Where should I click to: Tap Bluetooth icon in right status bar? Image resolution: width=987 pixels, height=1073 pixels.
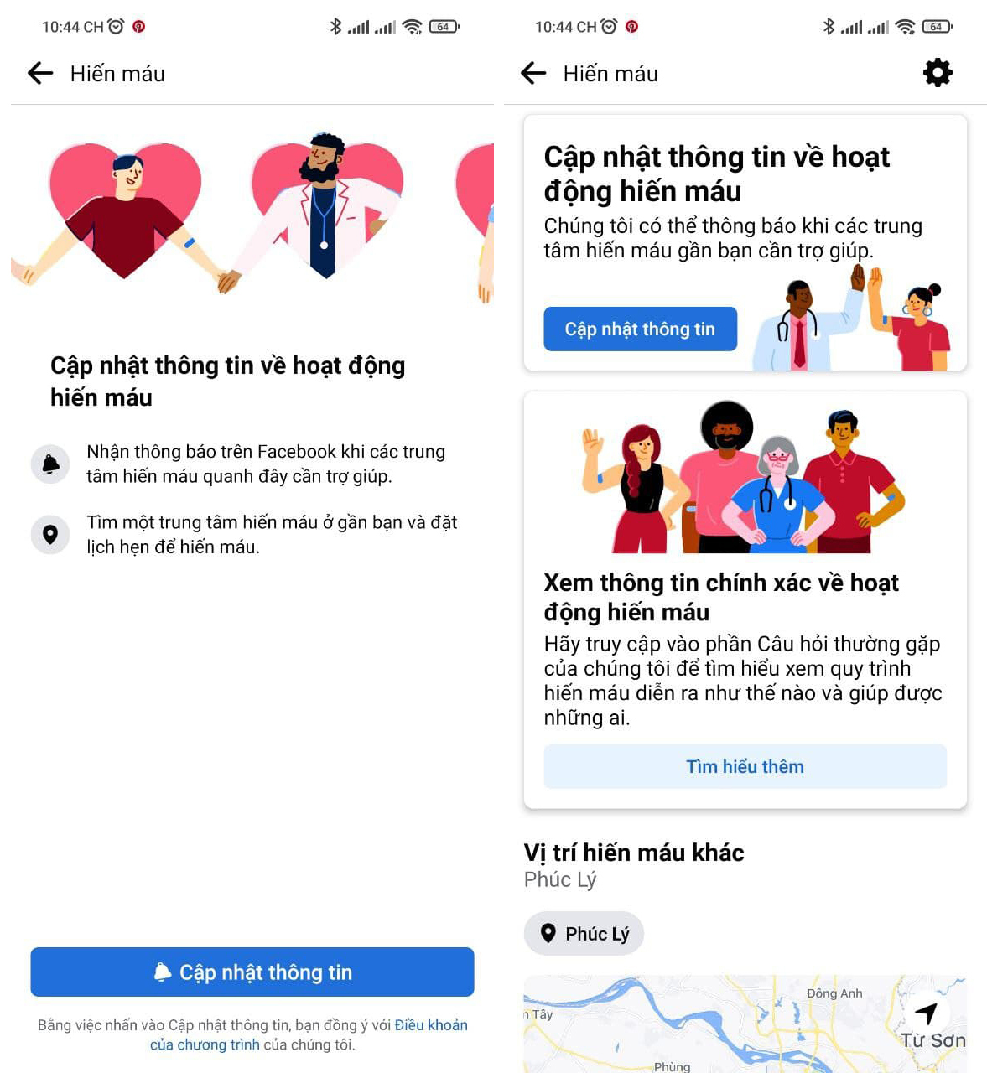click(x=829, y=26)
